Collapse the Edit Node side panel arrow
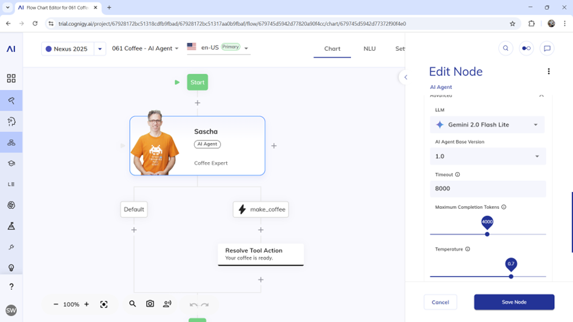This screenshot has height=322, width=573. [x=405, y=77]
